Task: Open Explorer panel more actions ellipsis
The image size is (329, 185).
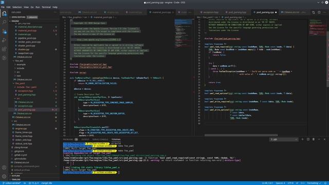Action: pyautogui.click(x=56, y=12)
